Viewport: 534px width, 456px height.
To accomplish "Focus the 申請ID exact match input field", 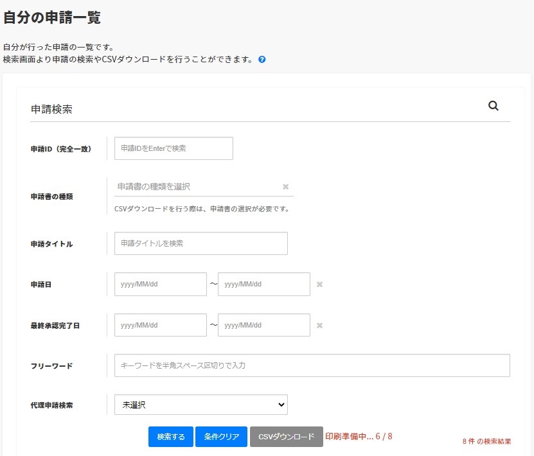I will point(174,148).
